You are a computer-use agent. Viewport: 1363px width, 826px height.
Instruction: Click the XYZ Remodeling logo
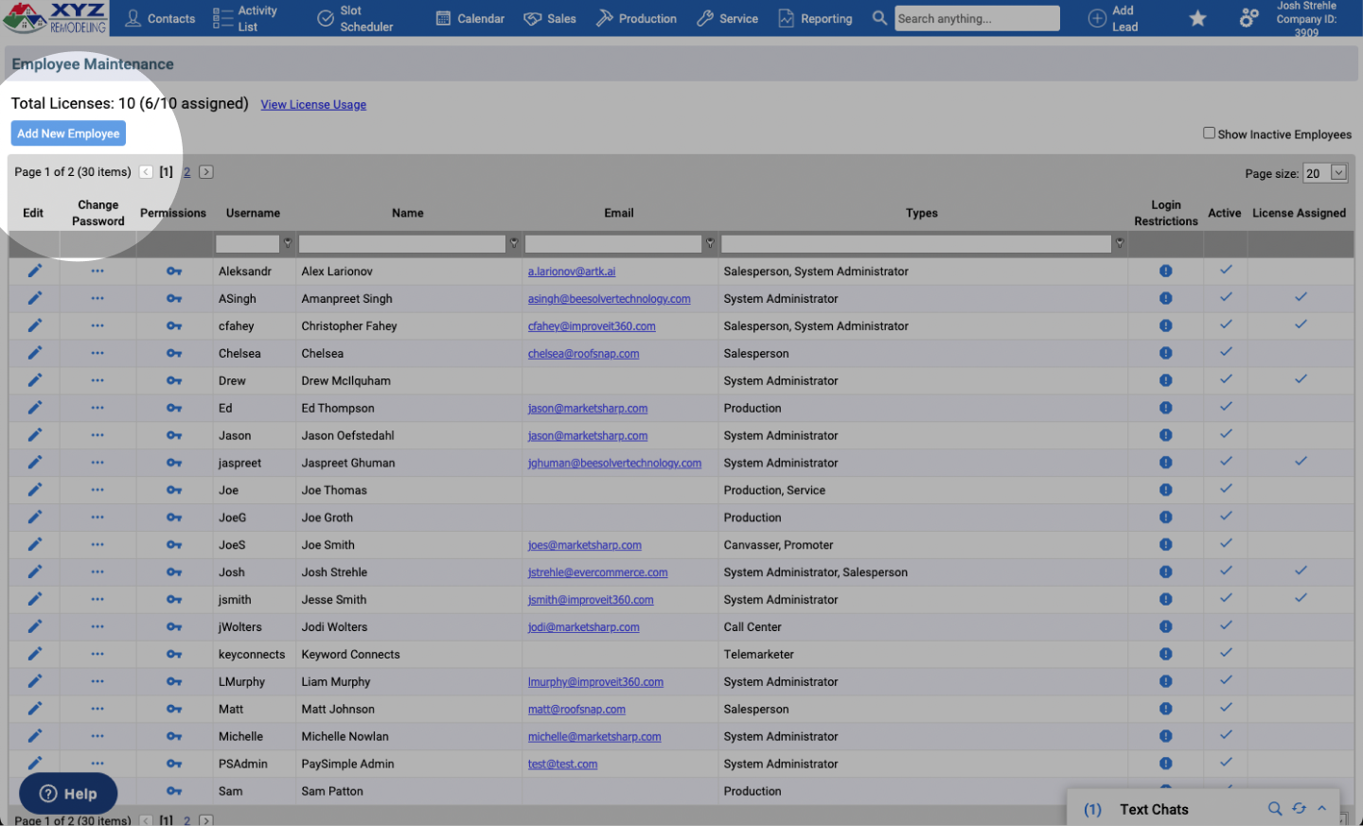point(55,18)
